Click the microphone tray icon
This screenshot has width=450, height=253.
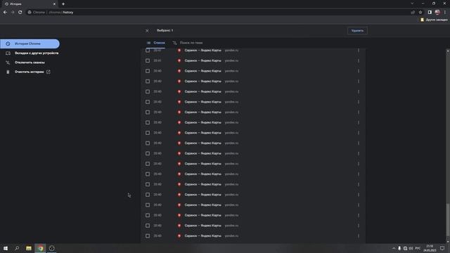point(399,248)
